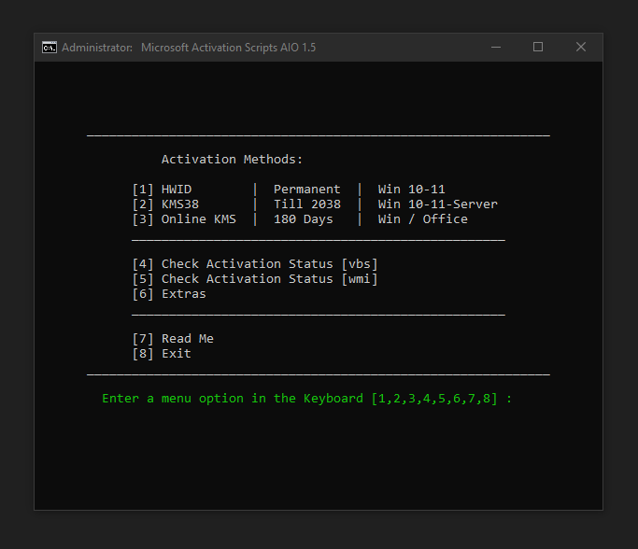Minimize the Activation Scripts window
Viewport: 638px width, 549px height.
(496, 48)
